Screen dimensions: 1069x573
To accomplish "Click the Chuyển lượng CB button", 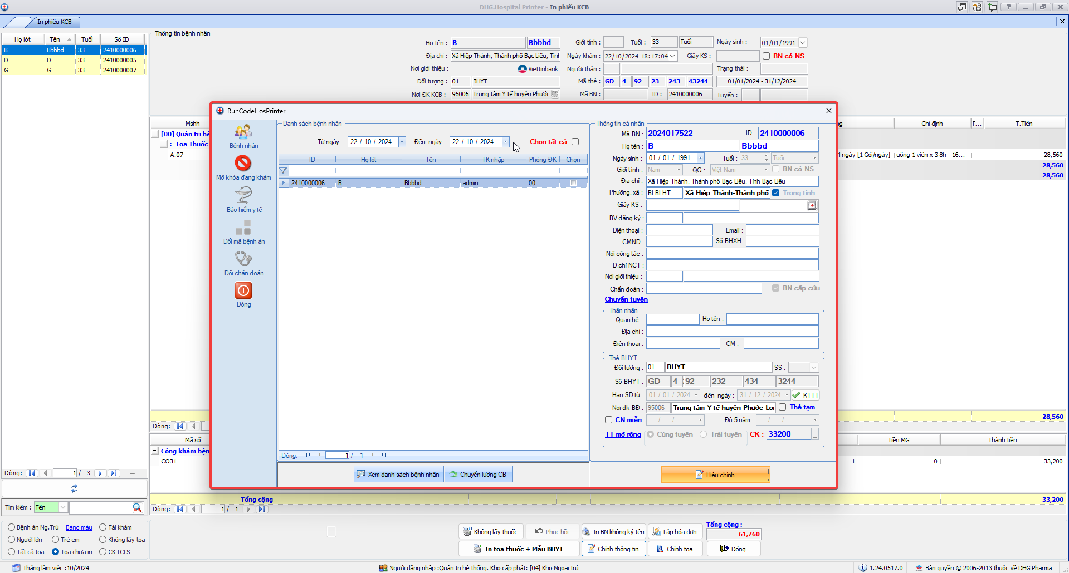I will [479, 475].
